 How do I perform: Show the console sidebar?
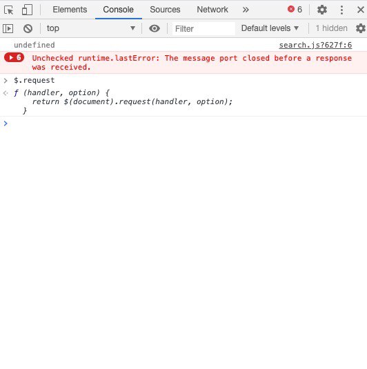tap(8, 28)
